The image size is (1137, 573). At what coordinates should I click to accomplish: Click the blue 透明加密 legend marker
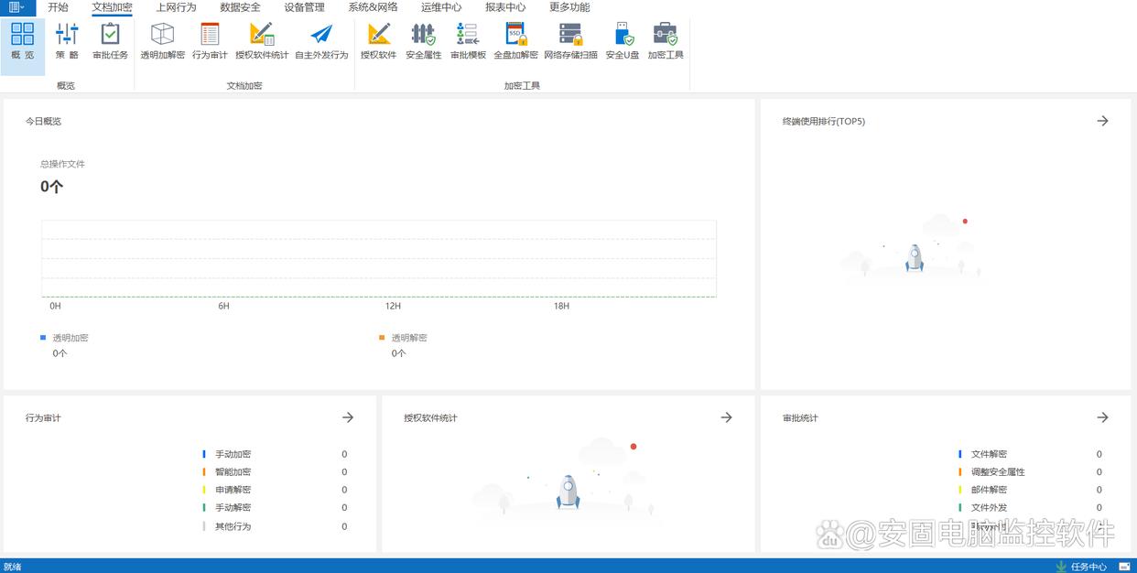pos(43,338)
